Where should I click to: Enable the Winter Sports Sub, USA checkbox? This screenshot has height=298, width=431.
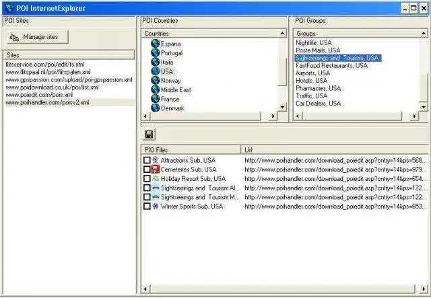click(x=147, y=206)
